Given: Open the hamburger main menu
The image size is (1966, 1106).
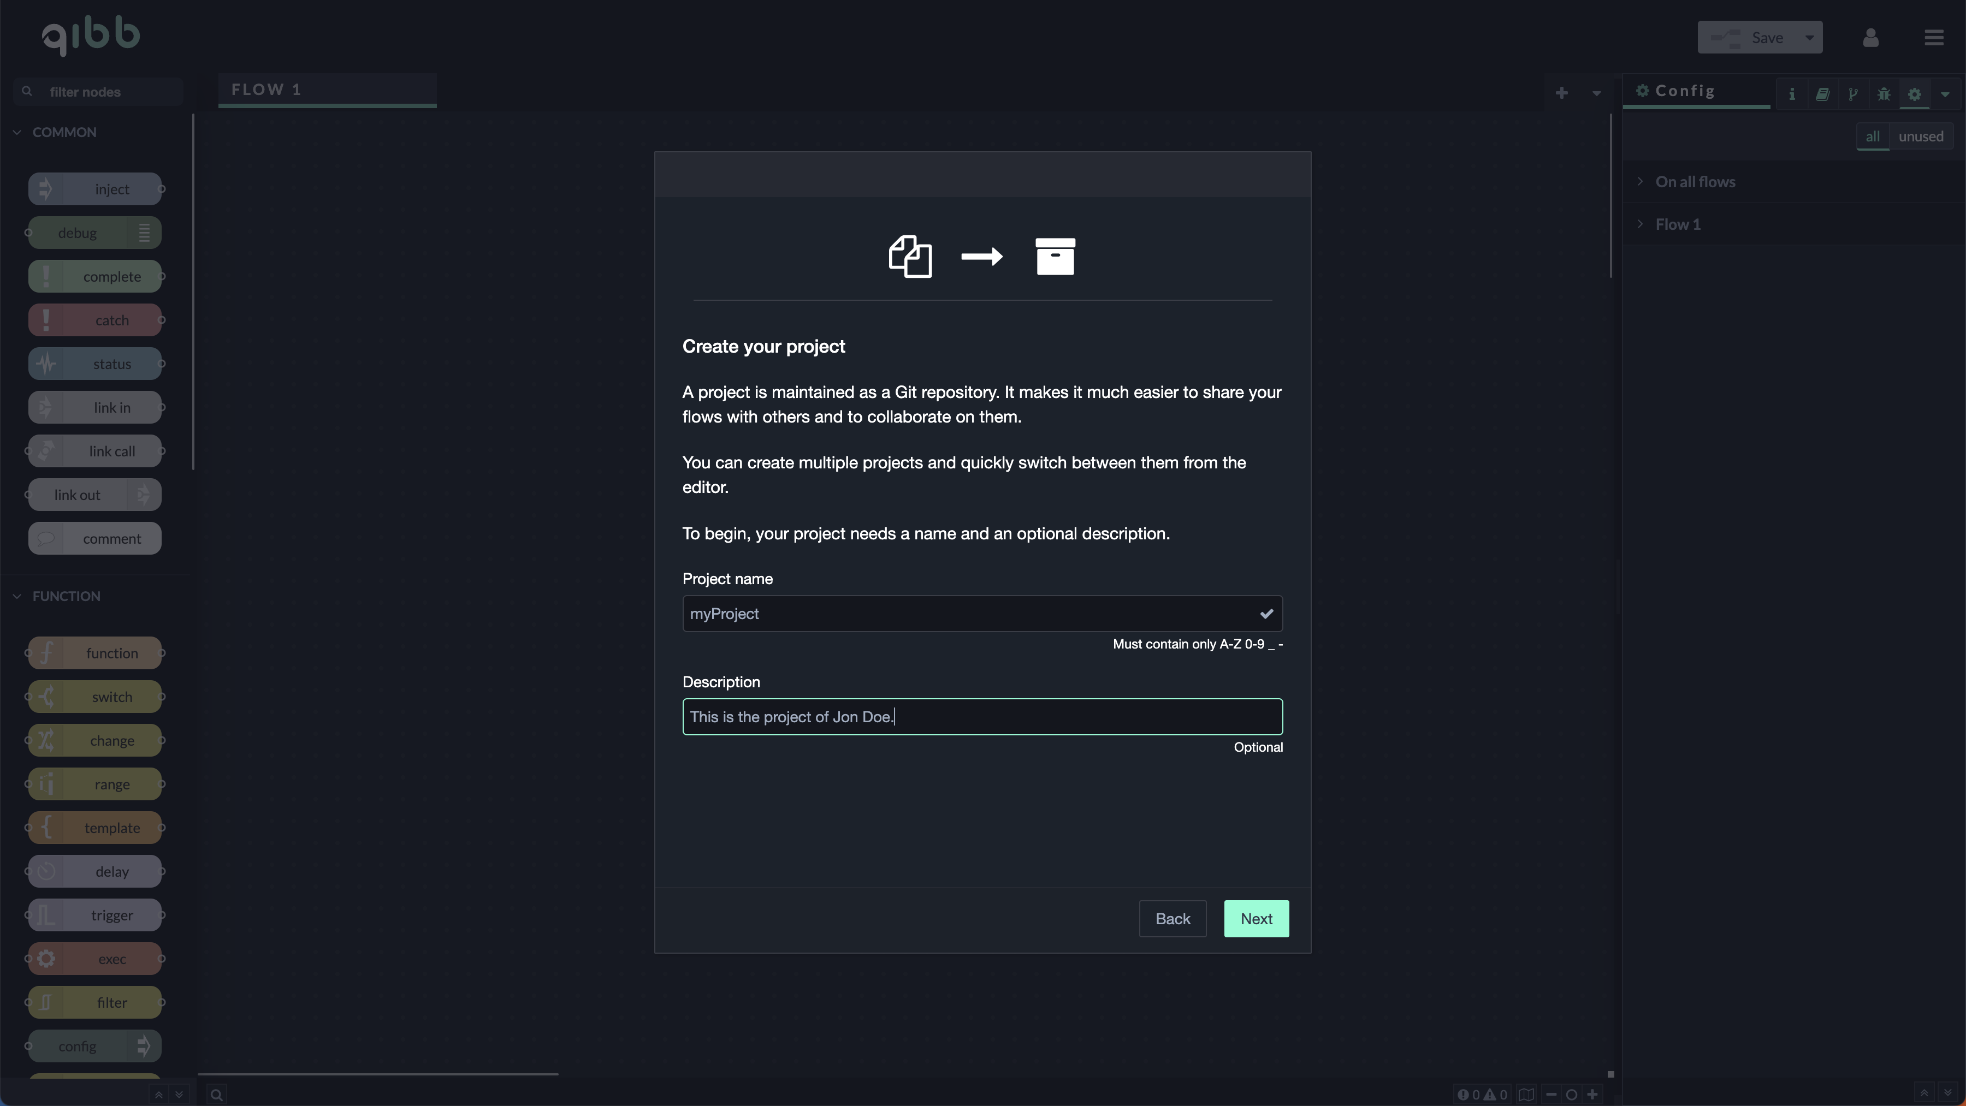Looking at the screenshot, I should coord(1933,37).
